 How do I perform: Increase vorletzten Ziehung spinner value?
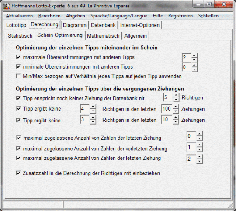(x=199, y=145)
